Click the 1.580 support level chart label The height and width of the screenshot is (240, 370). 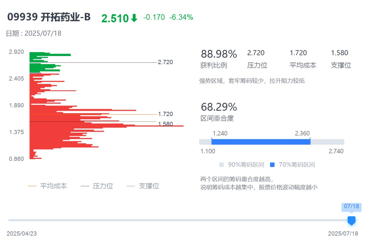(165, 124)
